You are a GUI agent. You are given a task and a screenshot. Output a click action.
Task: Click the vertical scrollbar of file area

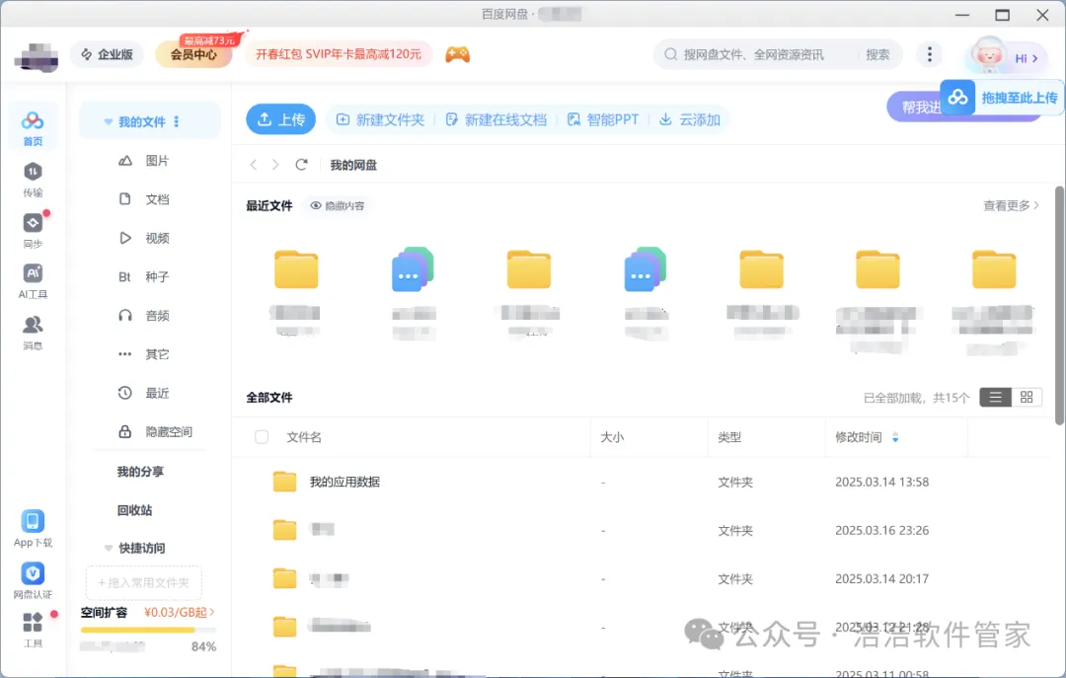(x=1059, y=305)
